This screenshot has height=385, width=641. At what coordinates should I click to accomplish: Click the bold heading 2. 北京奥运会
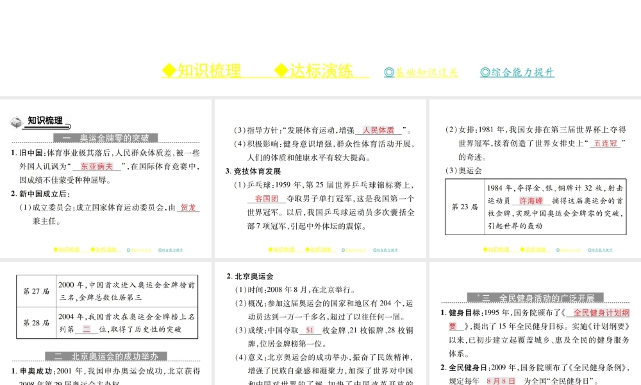(250, 276)
